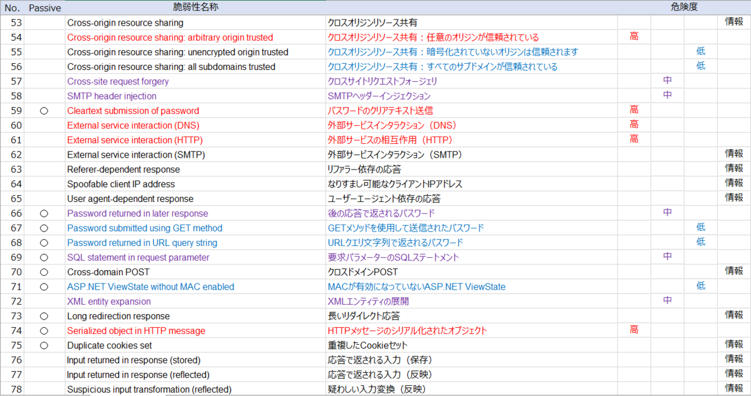Select 'パスワードのクリアテキスト送信' cell
The image size is (751, 396).
[x=472, y=111]
